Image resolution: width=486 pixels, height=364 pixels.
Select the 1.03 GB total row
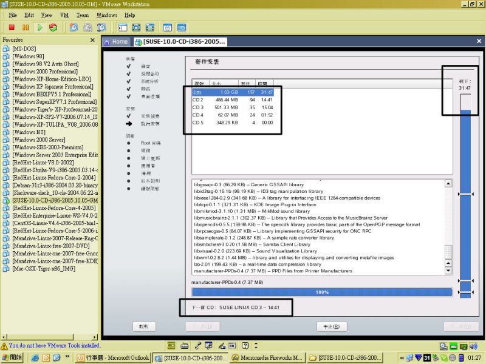coord(233,92)
